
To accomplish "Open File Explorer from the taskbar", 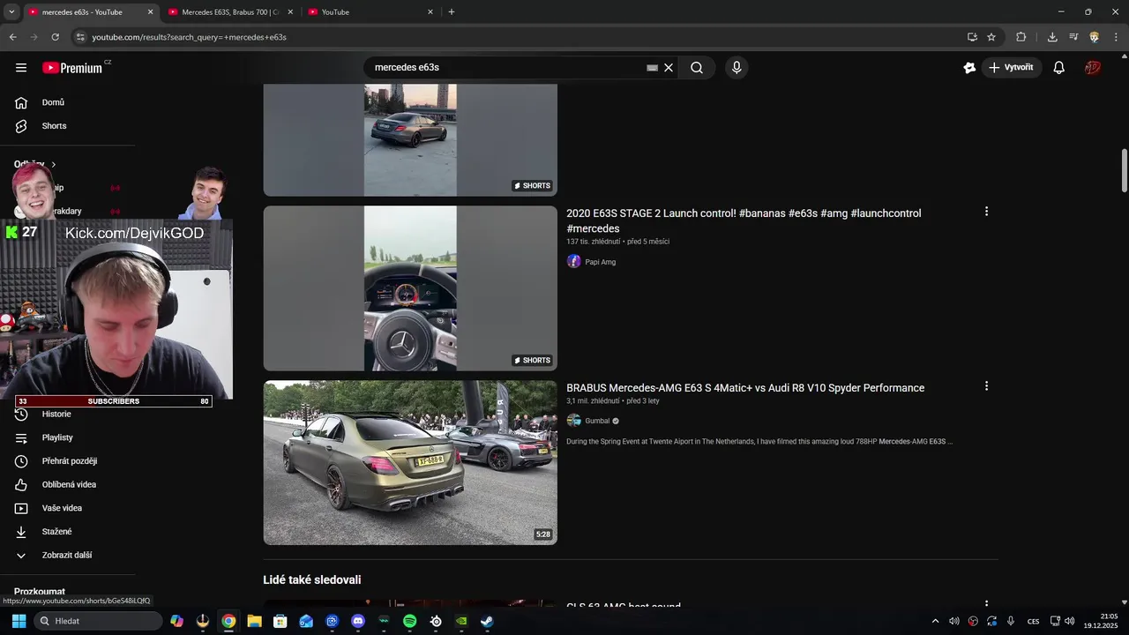I will [254, 621].
